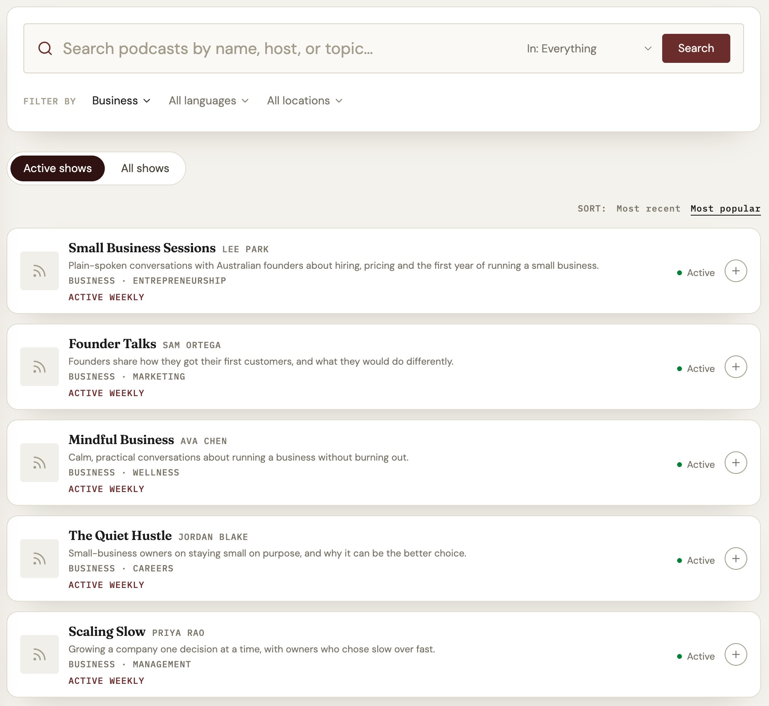769x706 pixels.
Task: Open the Scaling Slow feed thumbnail
Action: [39, 654]
